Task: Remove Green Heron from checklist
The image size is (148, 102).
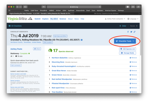Action: 133,75
